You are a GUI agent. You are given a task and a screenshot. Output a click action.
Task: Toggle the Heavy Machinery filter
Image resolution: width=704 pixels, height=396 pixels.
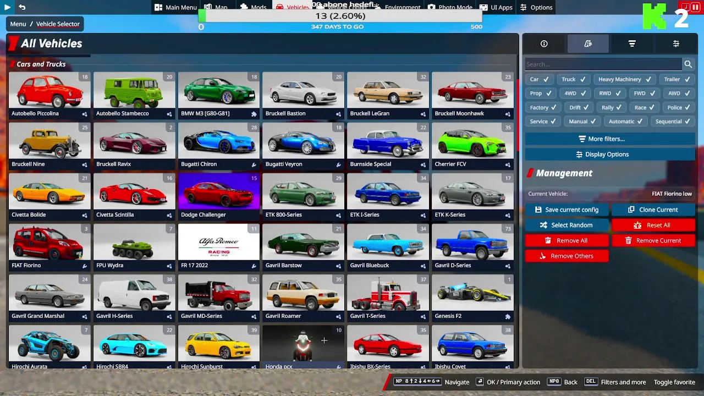click(x=625, y=79)
